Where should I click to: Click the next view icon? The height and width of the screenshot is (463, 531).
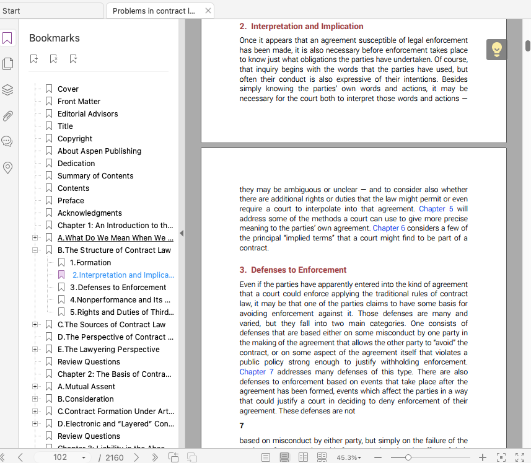point(192,457)
